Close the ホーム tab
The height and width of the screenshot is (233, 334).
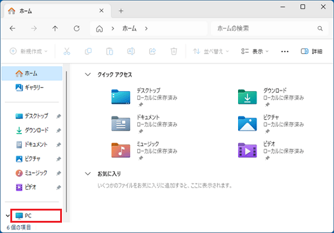coord(101,11)
